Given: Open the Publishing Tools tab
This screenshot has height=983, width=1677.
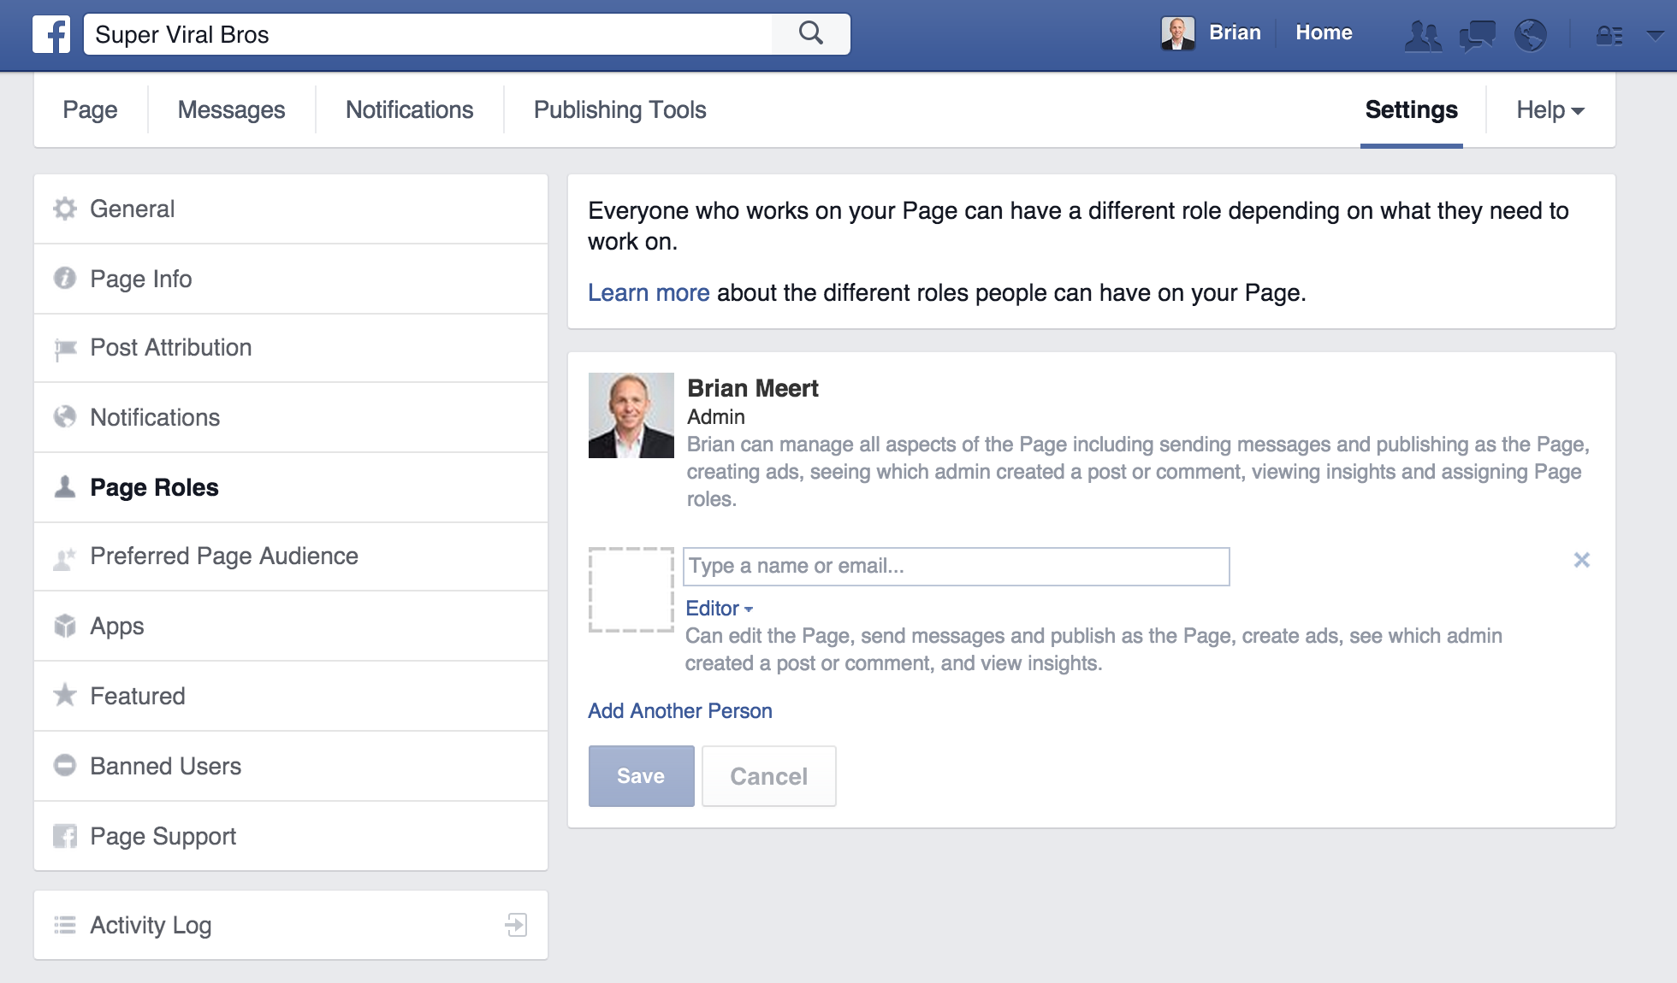Looking at the screenshot, I should point(619,109).
